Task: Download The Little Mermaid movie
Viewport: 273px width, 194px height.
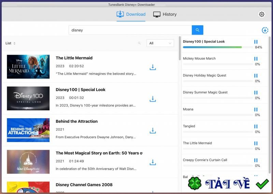Action: 153,67
